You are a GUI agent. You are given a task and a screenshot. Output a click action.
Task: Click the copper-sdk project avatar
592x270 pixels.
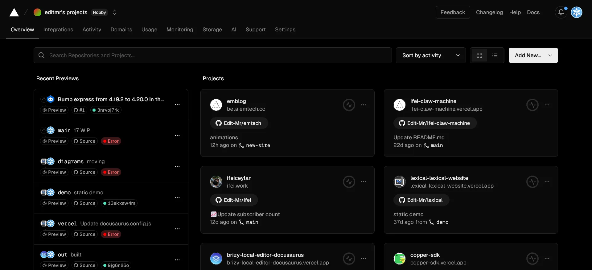(400, 259)
